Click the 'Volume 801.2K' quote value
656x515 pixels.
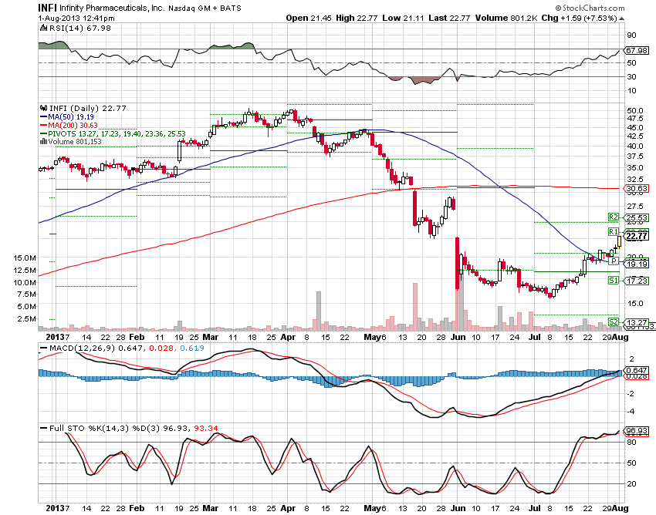pos(506,18)
